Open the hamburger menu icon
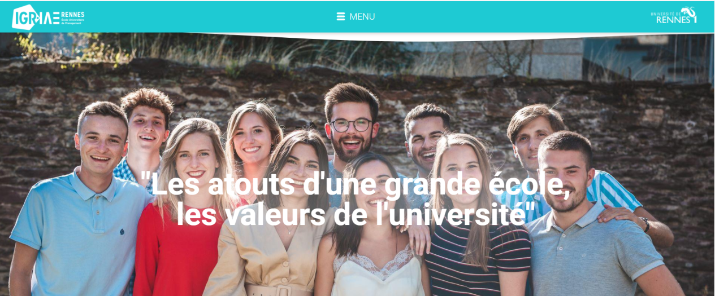The width and height of the screenshot is (715, 296). pos(341,16)
